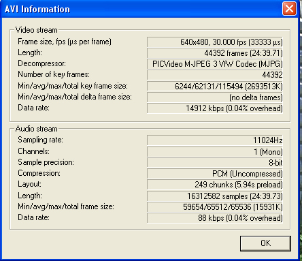
Task: Click the sample precision value 8-bit
Action: pos(215,163)
